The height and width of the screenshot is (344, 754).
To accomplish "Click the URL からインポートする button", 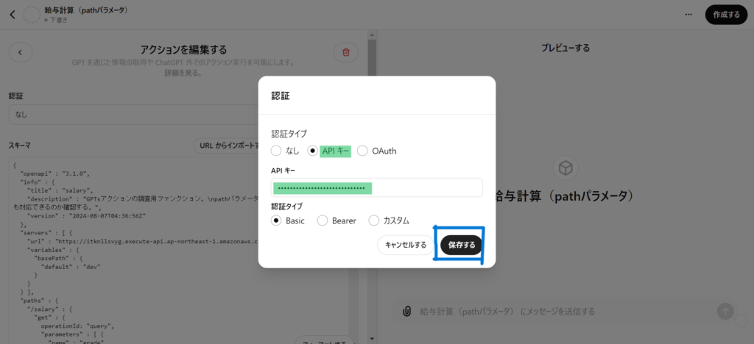I will 228,146.
